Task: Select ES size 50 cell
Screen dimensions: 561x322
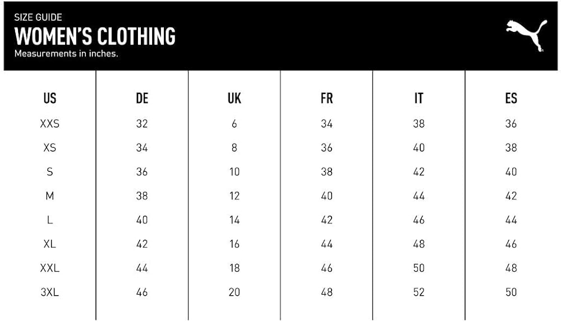Action: (x=511, y=292)
